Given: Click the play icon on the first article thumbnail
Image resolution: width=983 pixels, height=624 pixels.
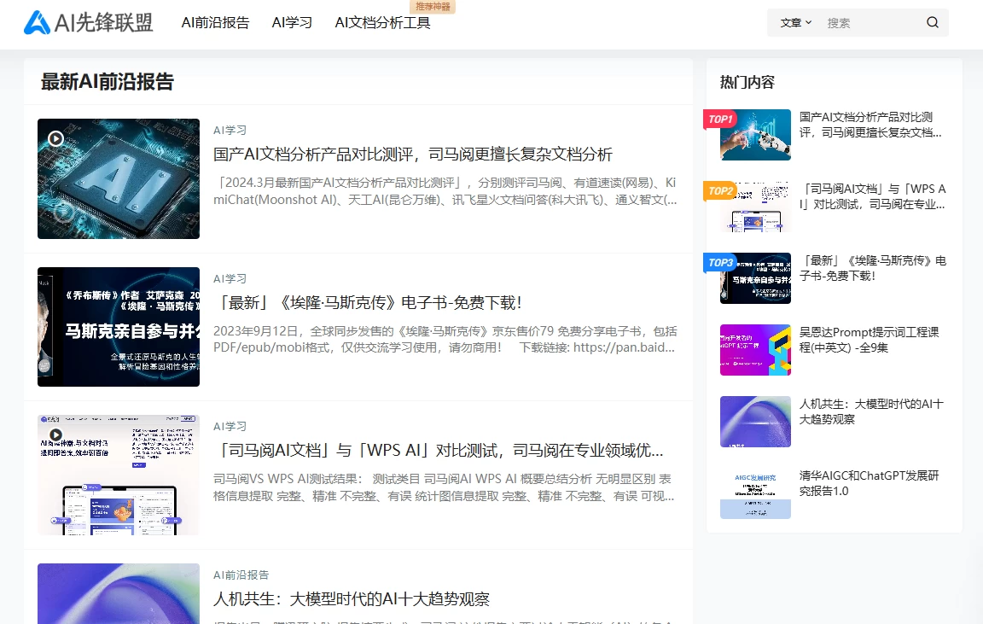Looking at the screenshot, I should point(55,137).
